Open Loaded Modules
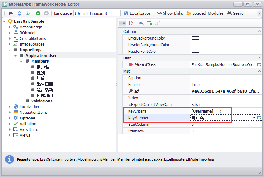 205,13
